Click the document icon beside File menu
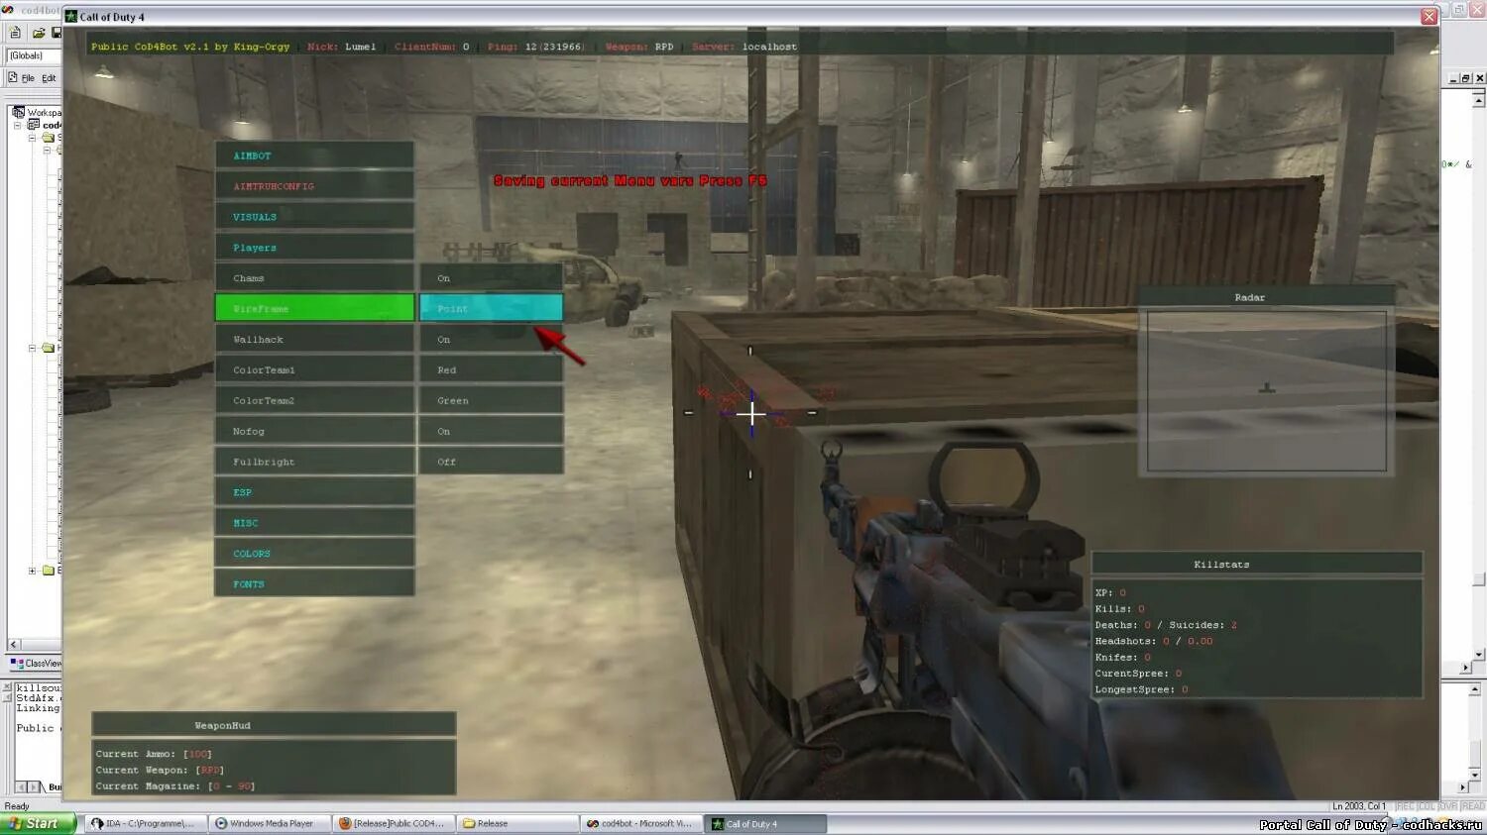1487x835 pixels. tap(13, 77)
